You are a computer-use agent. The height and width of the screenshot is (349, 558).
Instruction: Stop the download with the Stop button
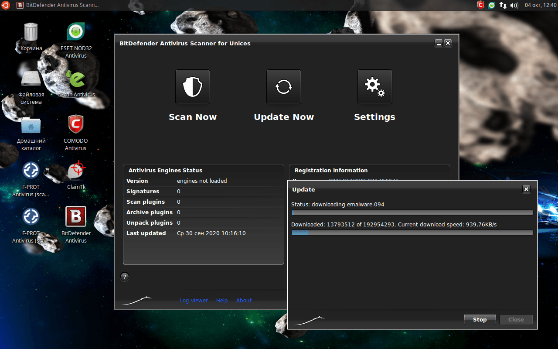[480, 319]
